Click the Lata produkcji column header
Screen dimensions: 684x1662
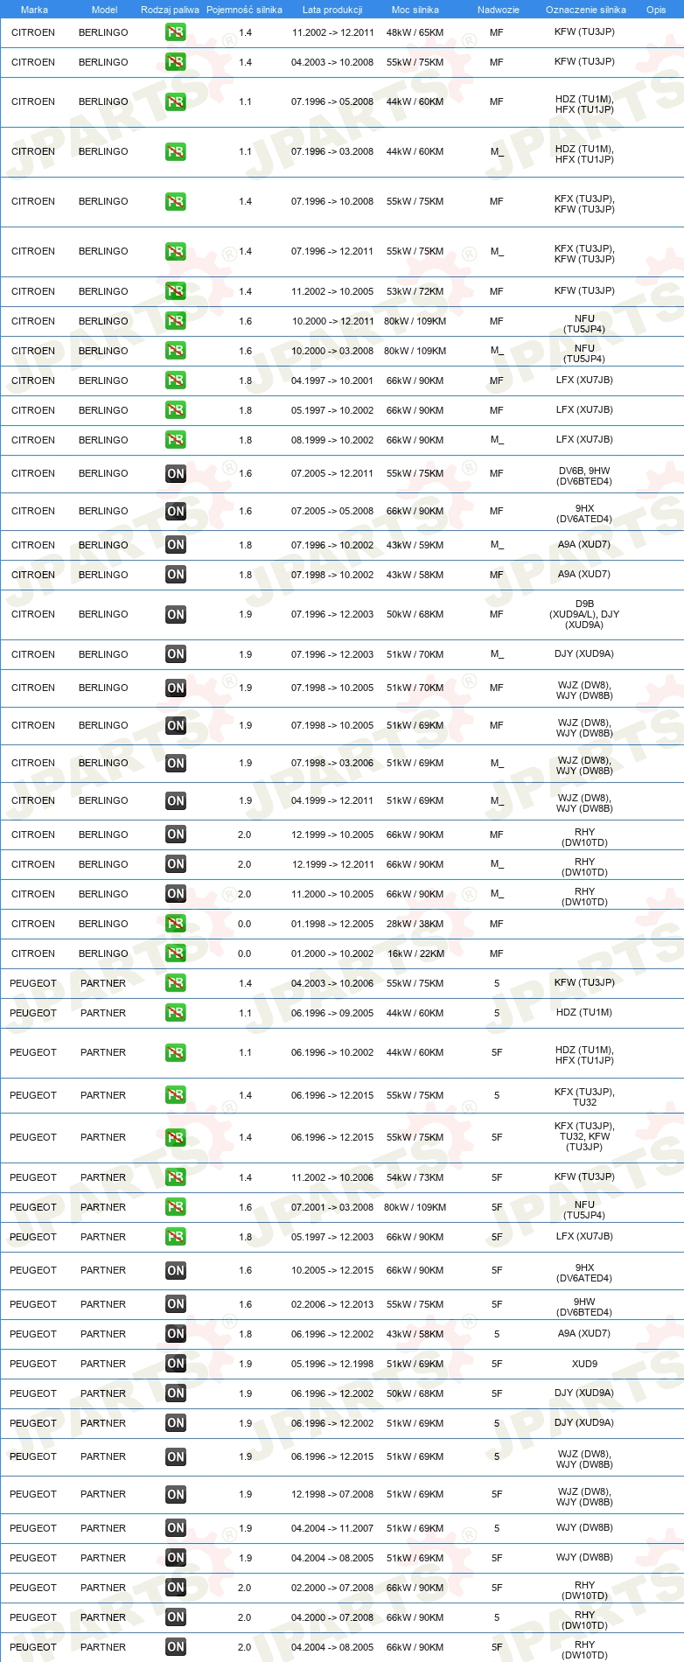pyautogui.click(x=332, y=10)
